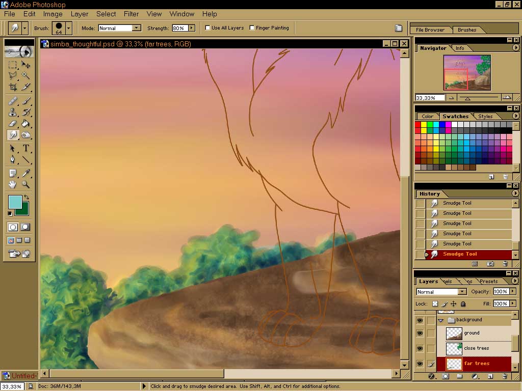Select the Move tool
The image size is (522, 391).
point(25,65)
